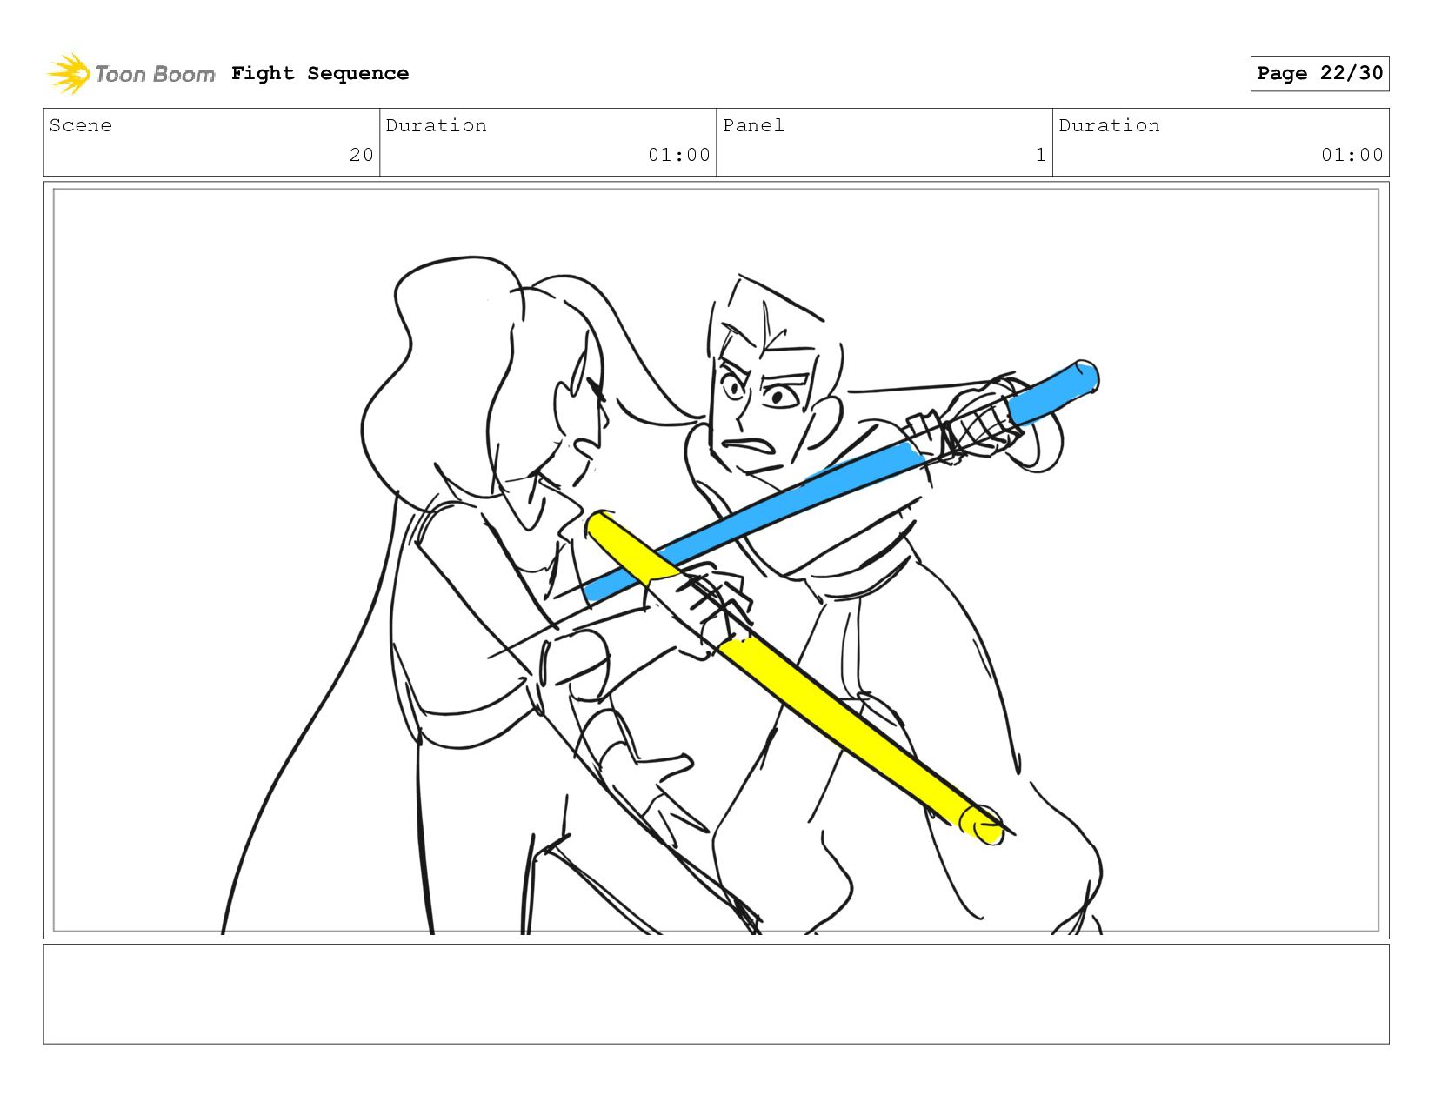Click the 'Duration' label beside Panel

(1109, 125)
